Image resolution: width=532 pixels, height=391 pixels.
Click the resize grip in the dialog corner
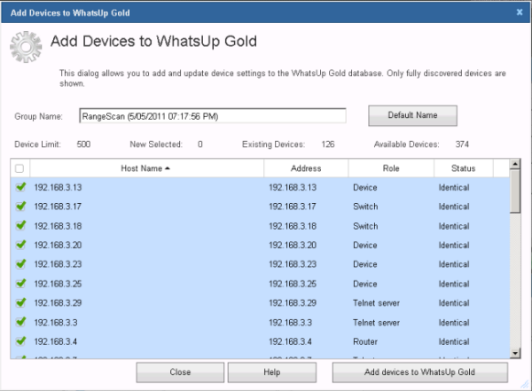pos(525,384)
